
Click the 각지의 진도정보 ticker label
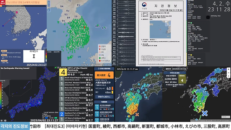point(15,126)
